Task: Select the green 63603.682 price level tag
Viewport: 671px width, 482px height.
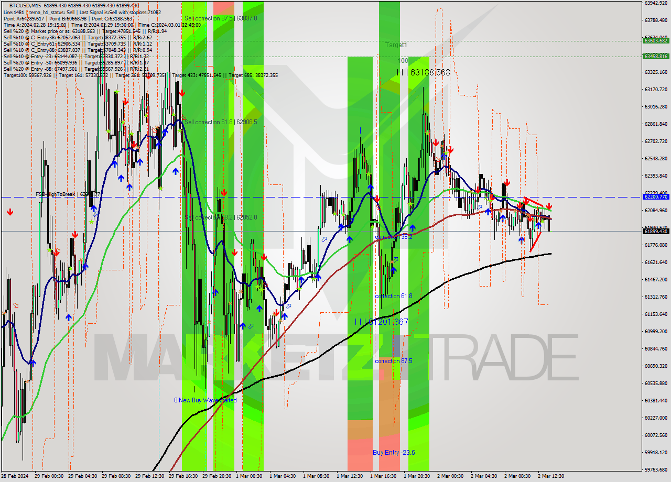Action: point(655,40)
